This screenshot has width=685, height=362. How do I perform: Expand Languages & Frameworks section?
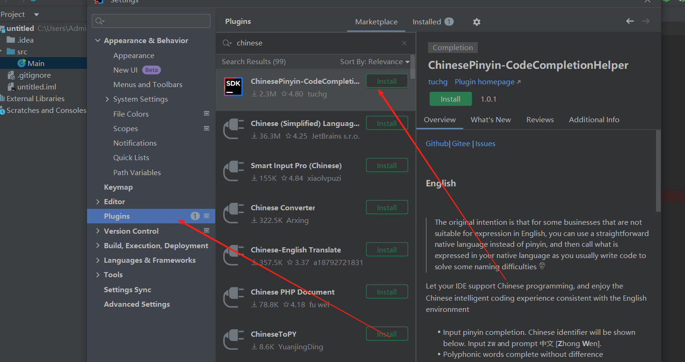pos(98,260)
